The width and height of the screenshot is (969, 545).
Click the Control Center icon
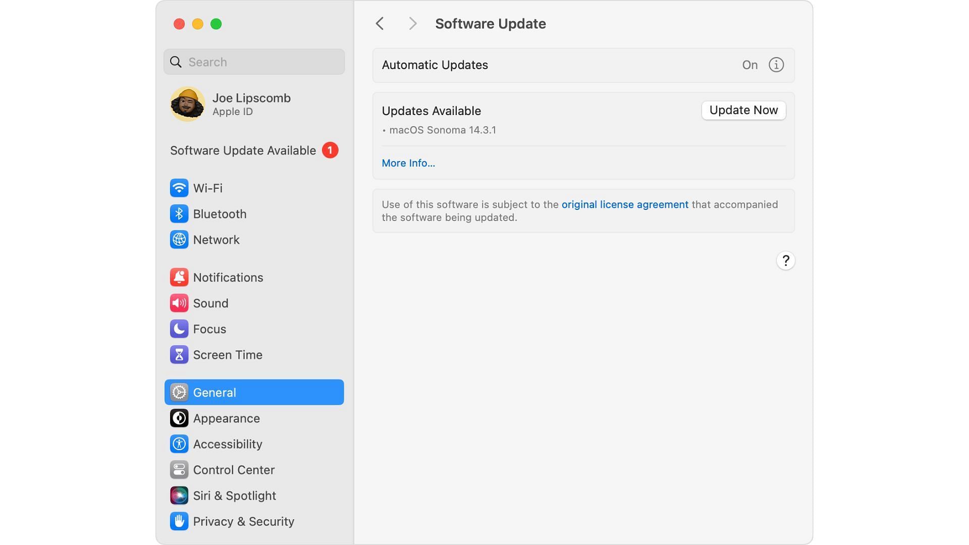tap(179, 470)
